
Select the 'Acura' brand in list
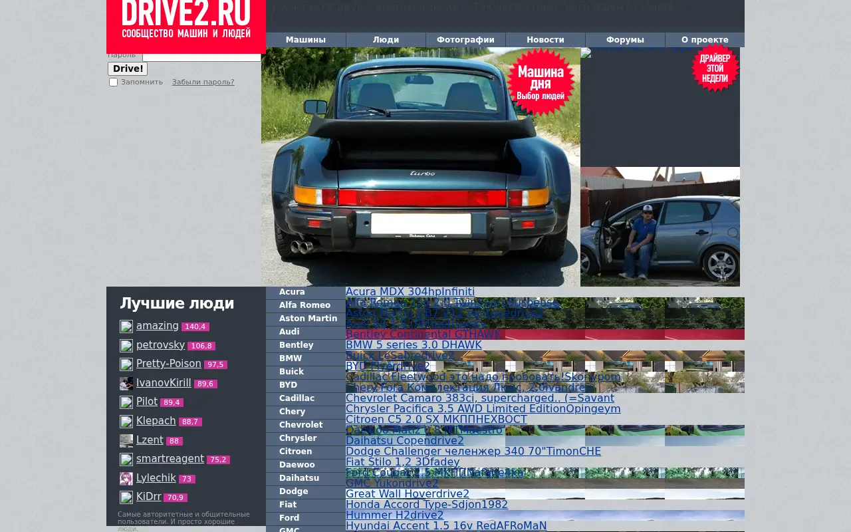[306, 292]
